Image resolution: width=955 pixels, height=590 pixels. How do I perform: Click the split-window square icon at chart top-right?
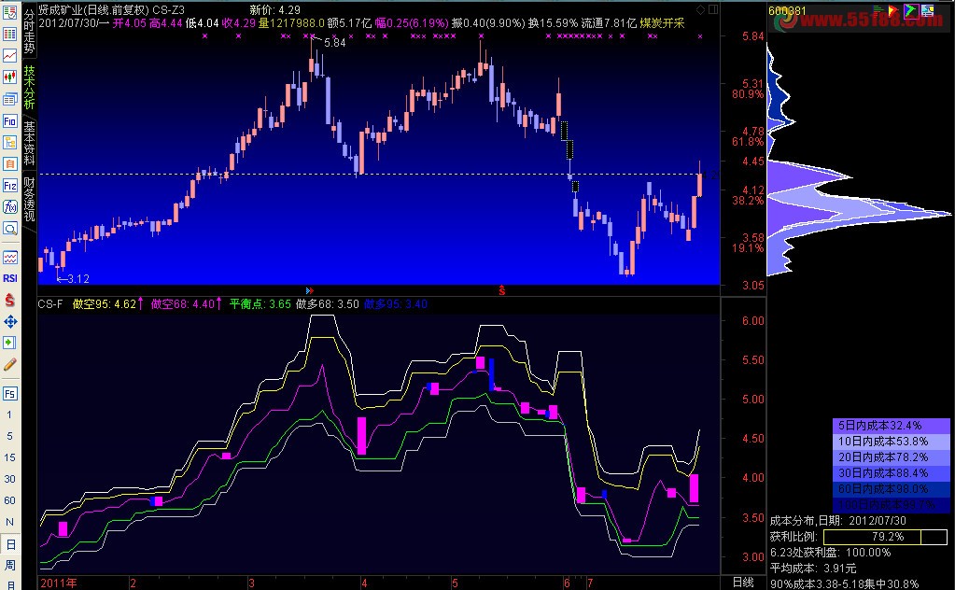click(x=713, y=9)
